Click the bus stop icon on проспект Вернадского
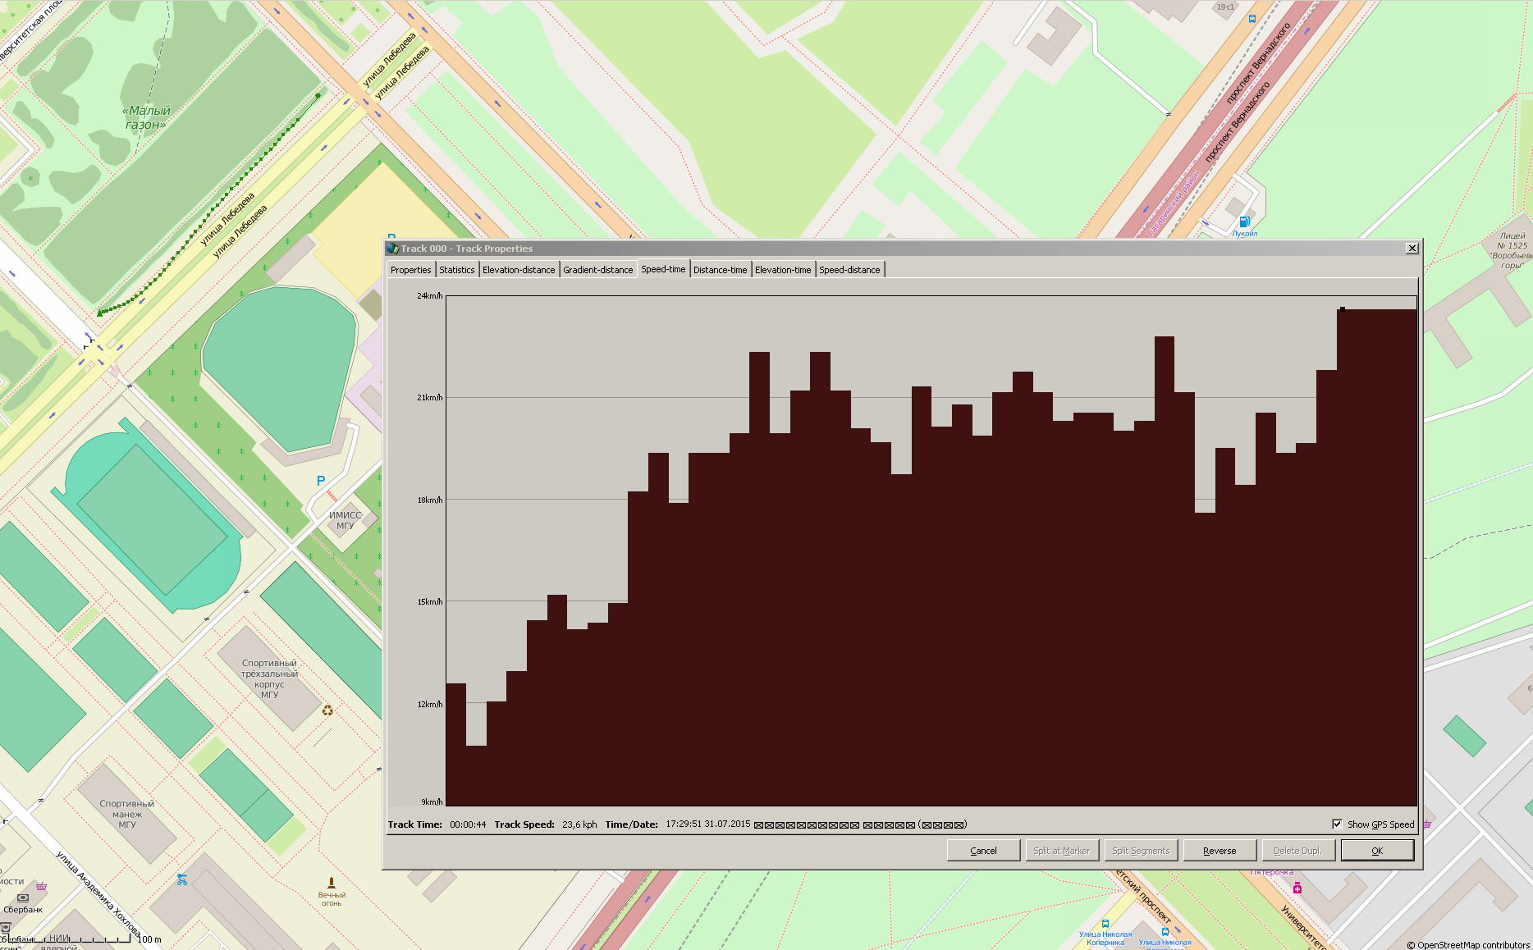Viewport: 1533px width, 950px height. point(1252,18)
